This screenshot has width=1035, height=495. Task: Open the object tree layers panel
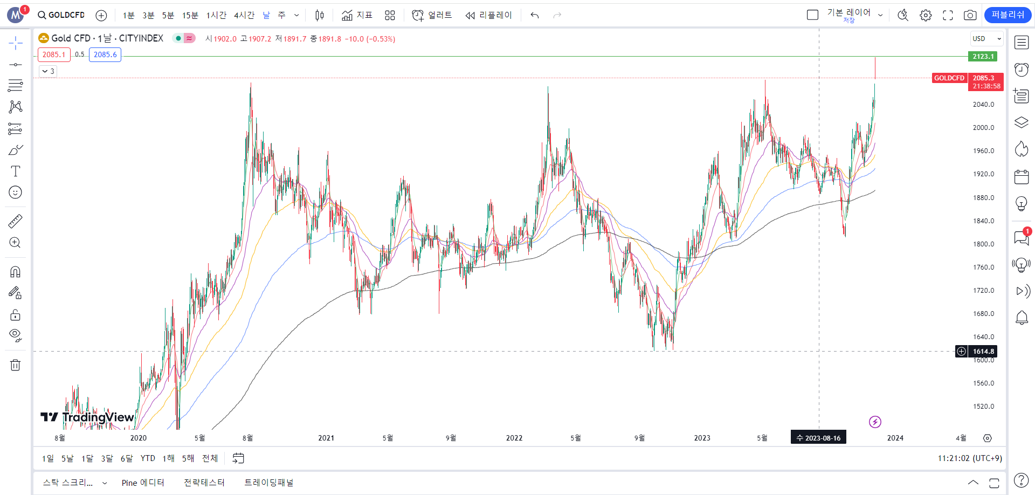coord(1022,122)
